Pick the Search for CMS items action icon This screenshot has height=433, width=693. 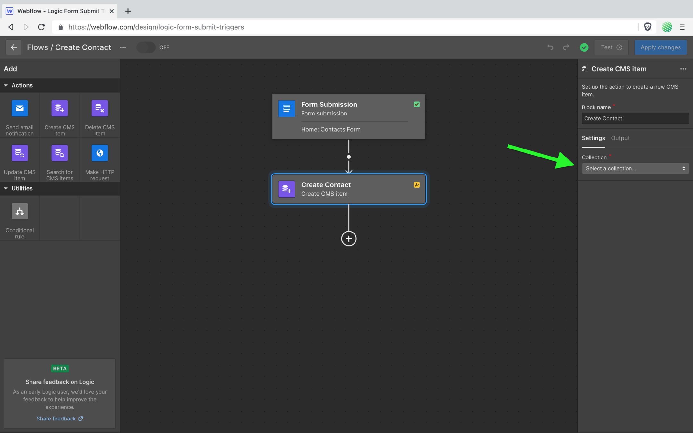[x=60, y=153]
